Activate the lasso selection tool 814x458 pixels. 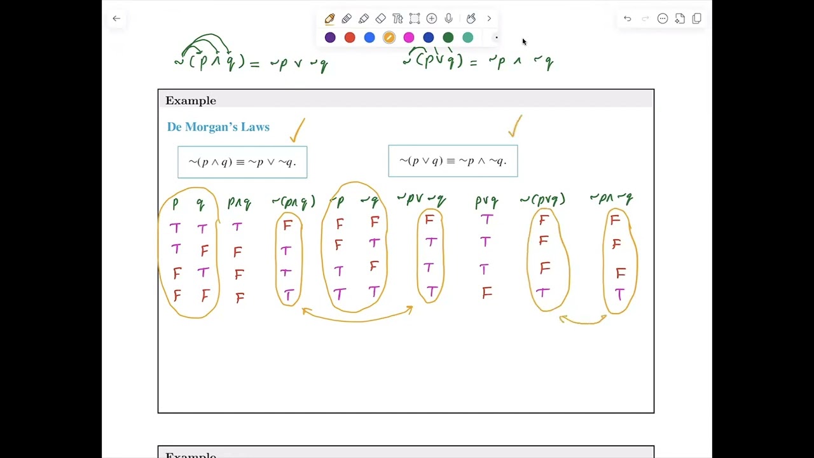point(415,18)
